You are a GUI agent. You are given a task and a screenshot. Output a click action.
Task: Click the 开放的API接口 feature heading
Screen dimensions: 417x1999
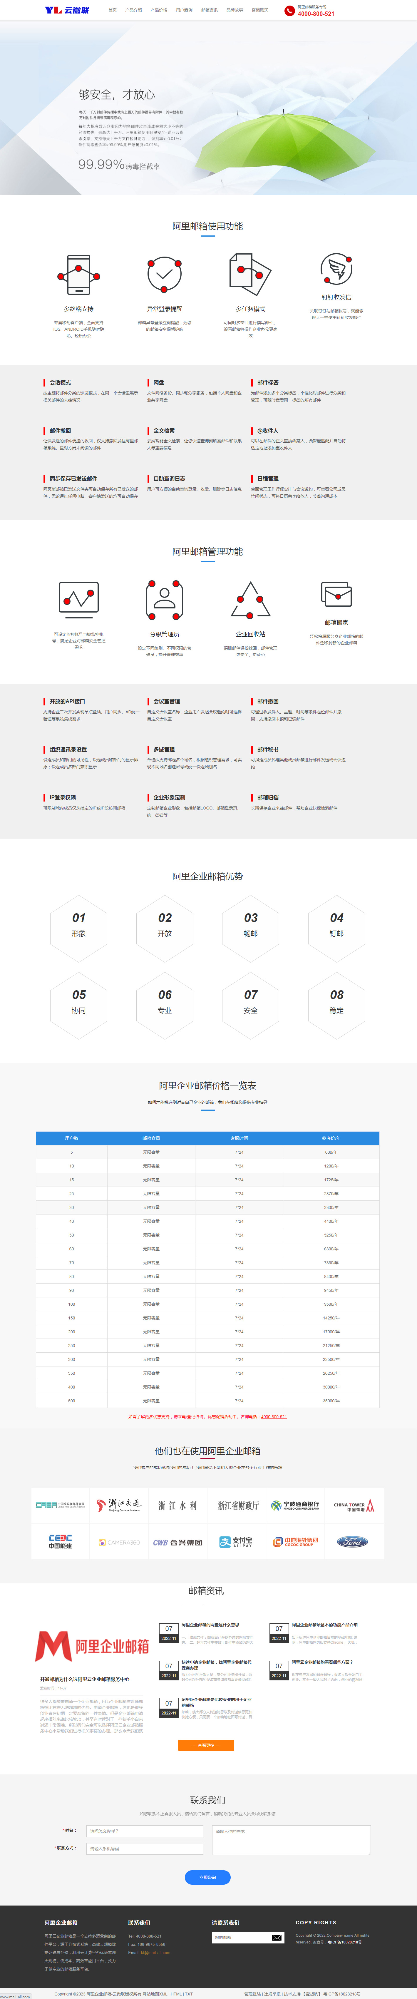[x=68, y=702]
